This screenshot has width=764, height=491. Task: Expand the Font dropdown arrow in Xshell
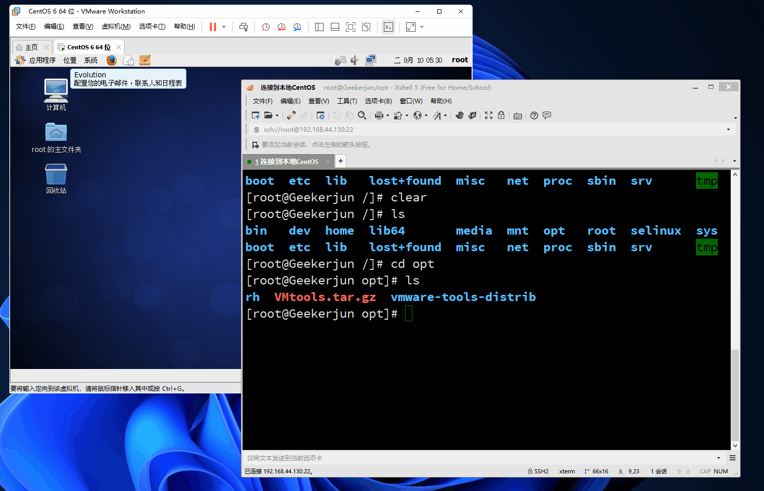[445, 116]
